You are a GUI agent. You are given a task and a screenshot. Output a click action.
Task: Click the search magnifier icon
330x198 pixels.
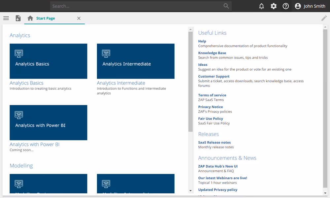tap(226, 6)
